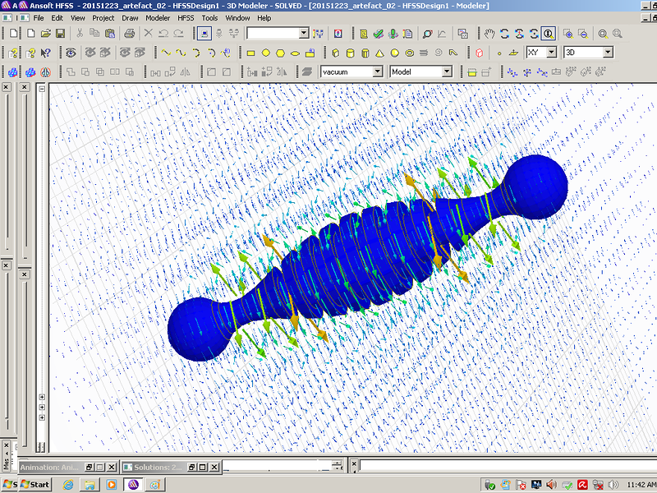Click the minimized Animation window title
Screen dimensions: 657x493
coord(49,467)
